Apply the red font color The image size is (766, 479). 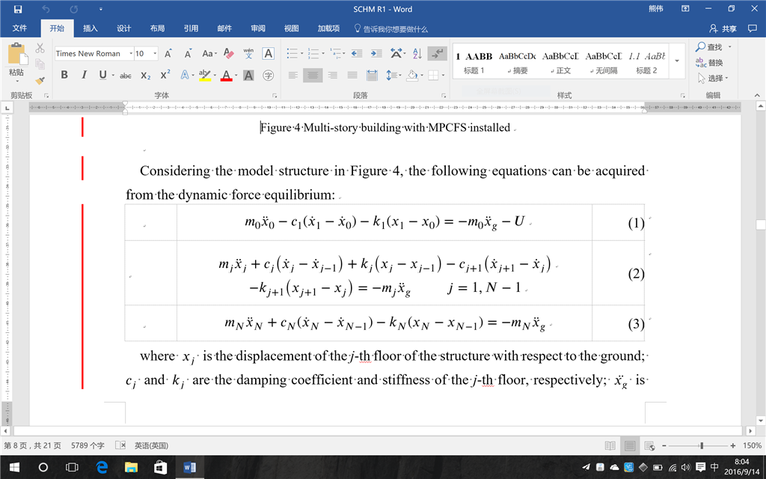point(226,76)
